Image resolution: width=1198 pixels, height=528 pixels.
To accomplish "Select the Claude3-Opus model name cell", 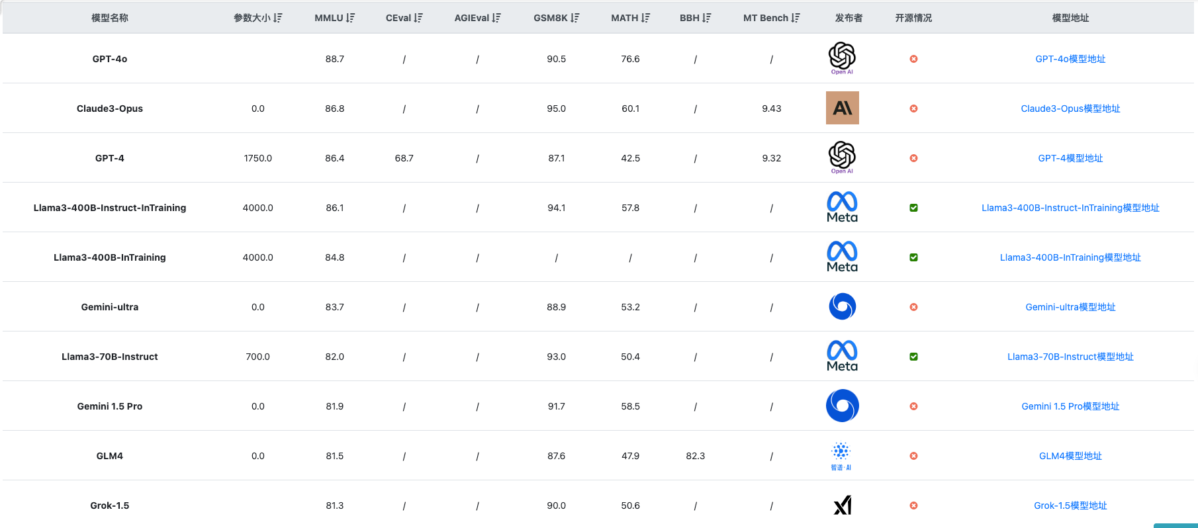I will click(110, 109).
